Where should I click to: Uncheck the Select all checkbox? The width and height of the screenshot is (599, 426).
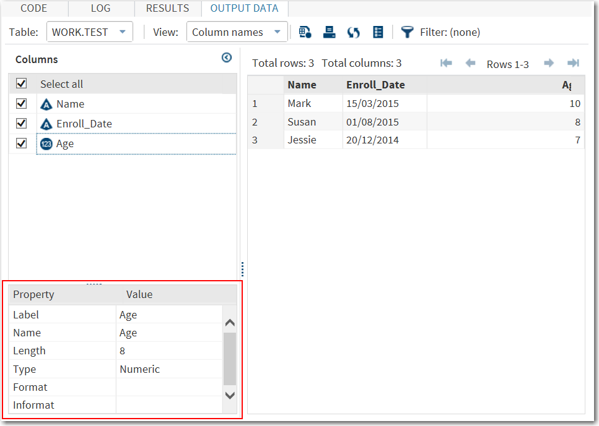tap(22, 83)
